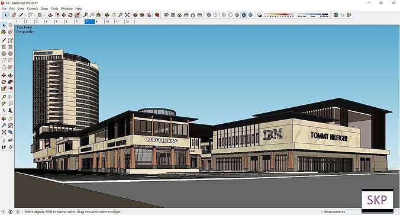This screenshot has height=215, width=400.
Task: Choose the Rotated Rectangle tool
Action: [x=10, y=47]
